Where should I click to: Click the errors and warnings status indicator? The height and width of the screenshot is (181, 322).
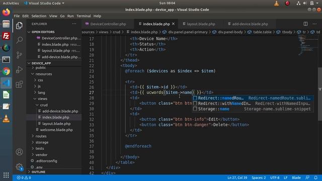click(24, 177)
